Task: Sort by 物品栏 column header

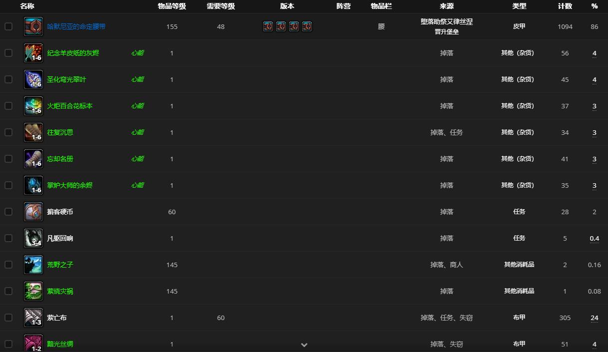Action: [x=381, y=6]
